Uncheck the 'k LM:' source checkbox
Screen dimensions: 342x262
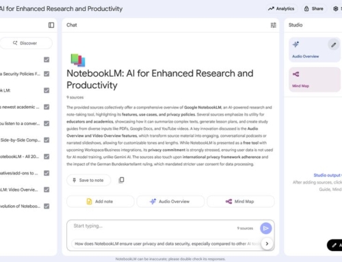[47, 90]
